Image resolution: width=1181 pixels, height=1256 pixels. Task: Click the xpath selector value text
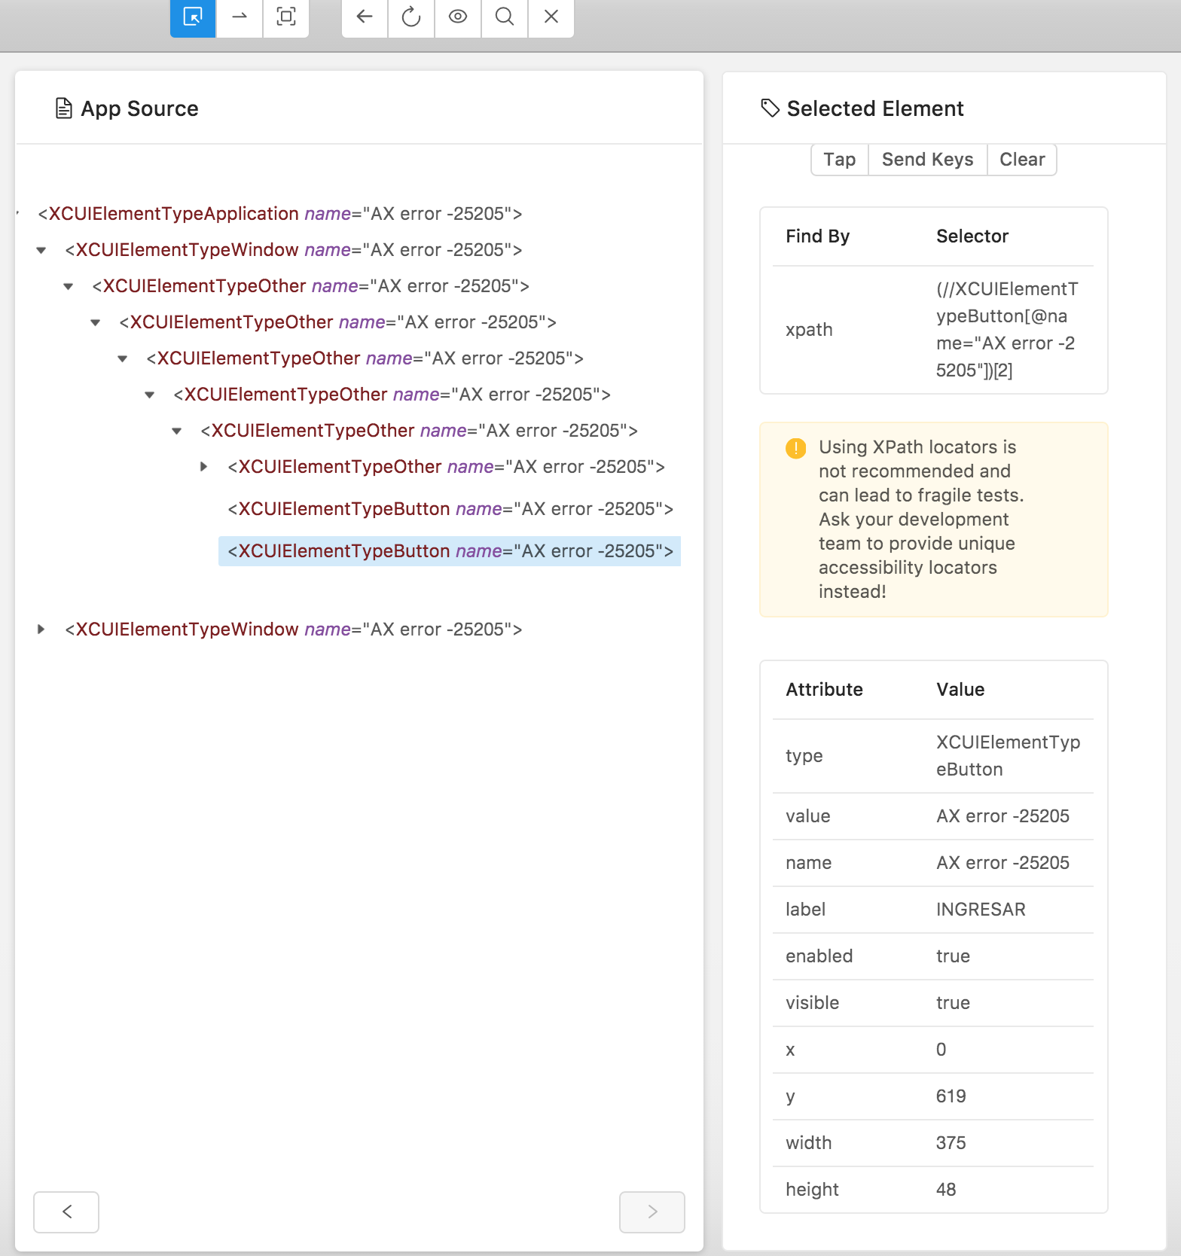[x=1008, y=330]
